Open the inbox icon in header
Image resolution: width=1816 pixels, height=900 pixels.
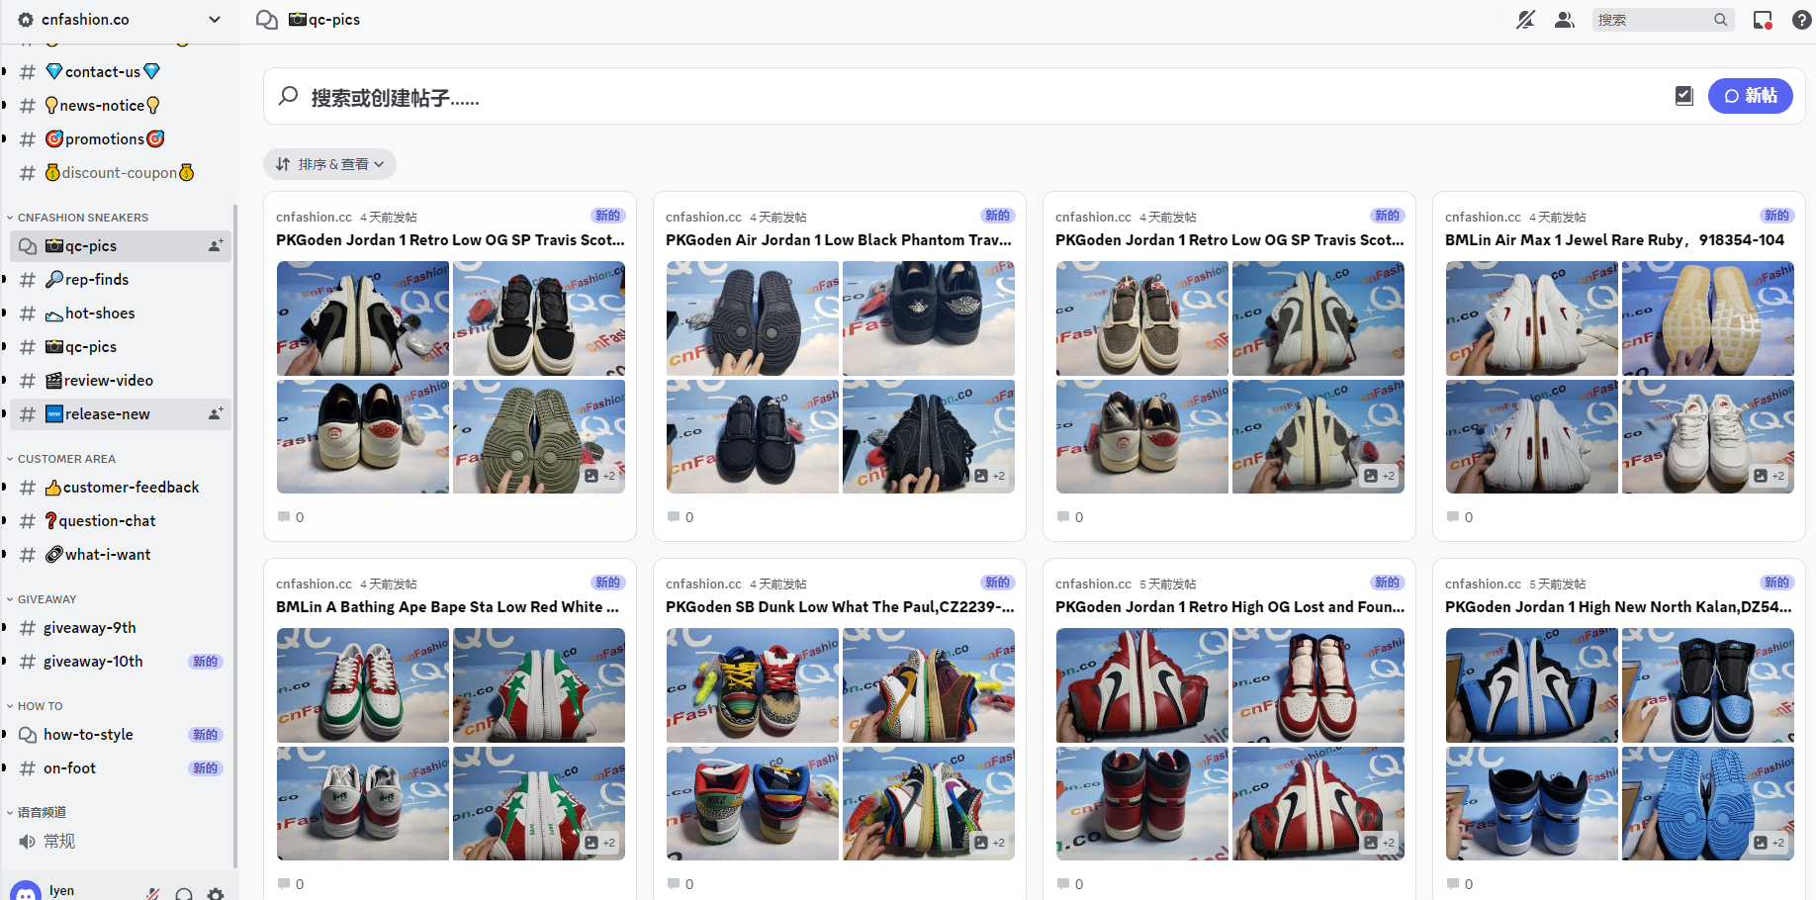(1763, 20)
